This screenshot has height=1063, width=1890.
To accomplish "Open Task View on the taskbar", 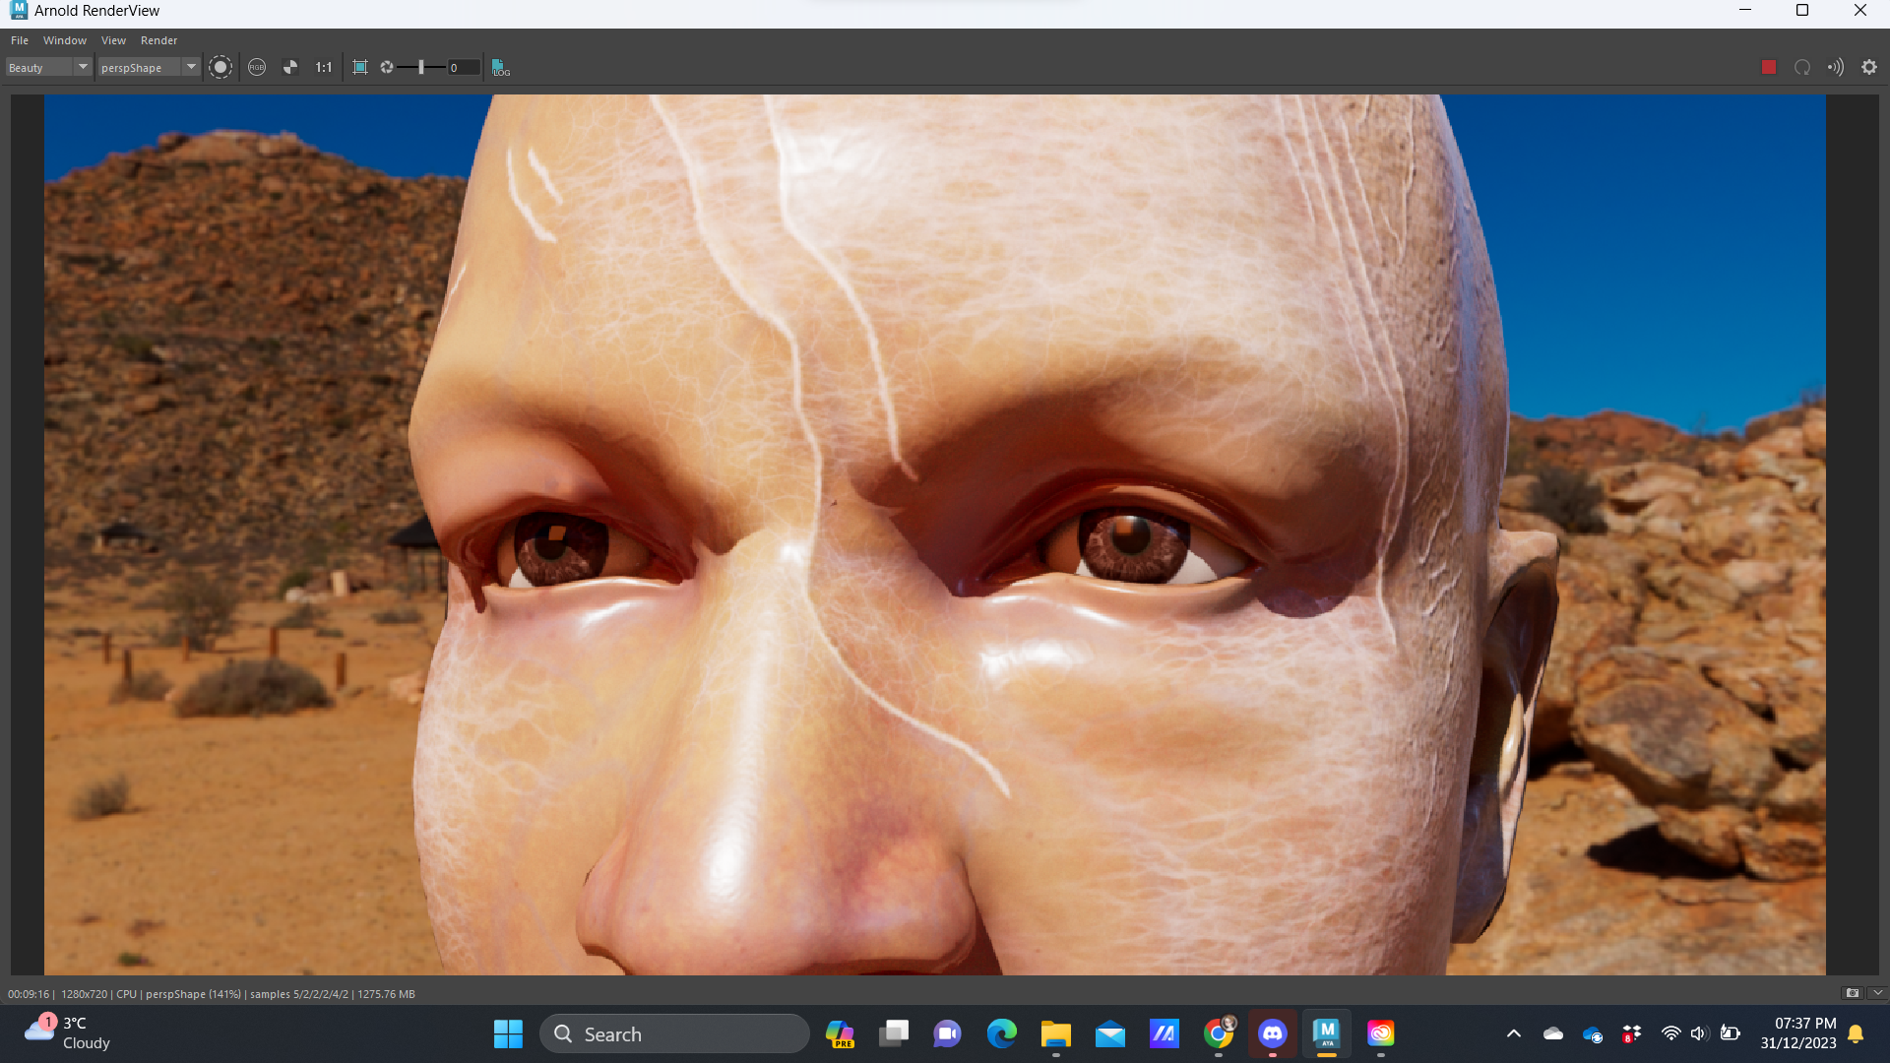I will [894, 1033].
